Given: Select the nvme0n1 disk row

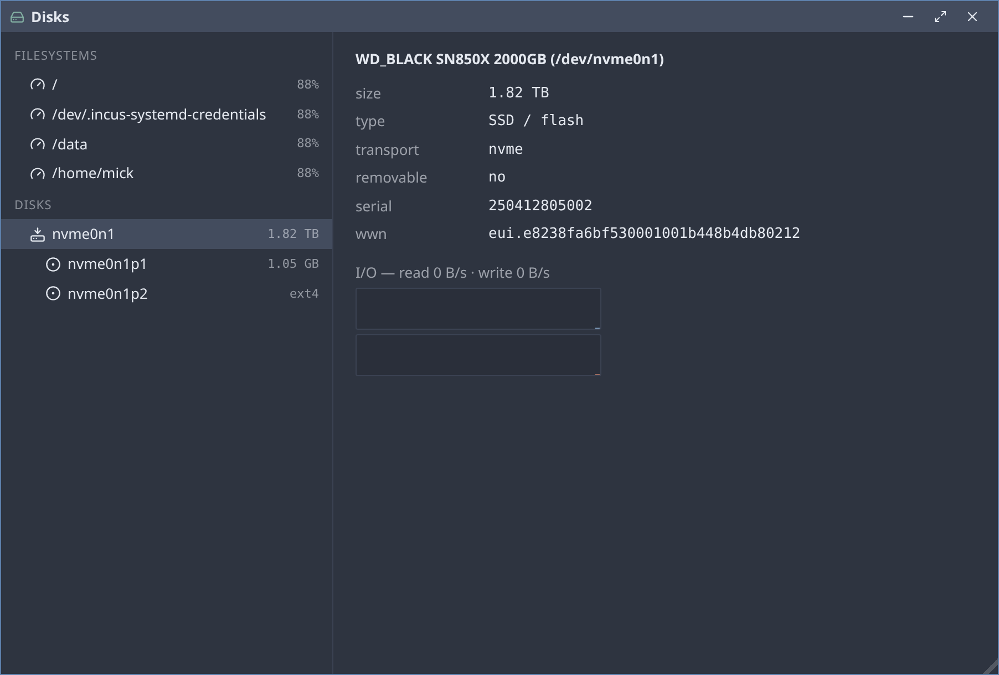Looking at the screenshot, I should (167, 234).
